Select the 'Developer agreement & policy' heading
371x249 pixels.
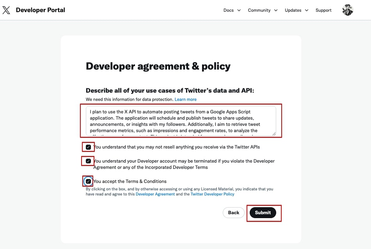click(x=158, y=66)
